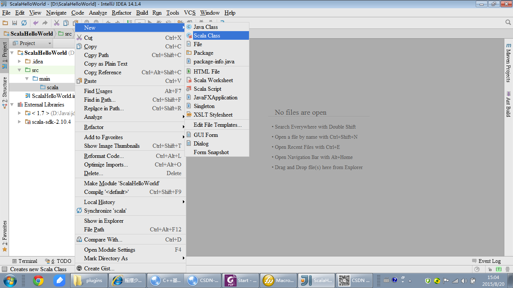
Task: Collapse the src folder node
Action: click(20, 70)
